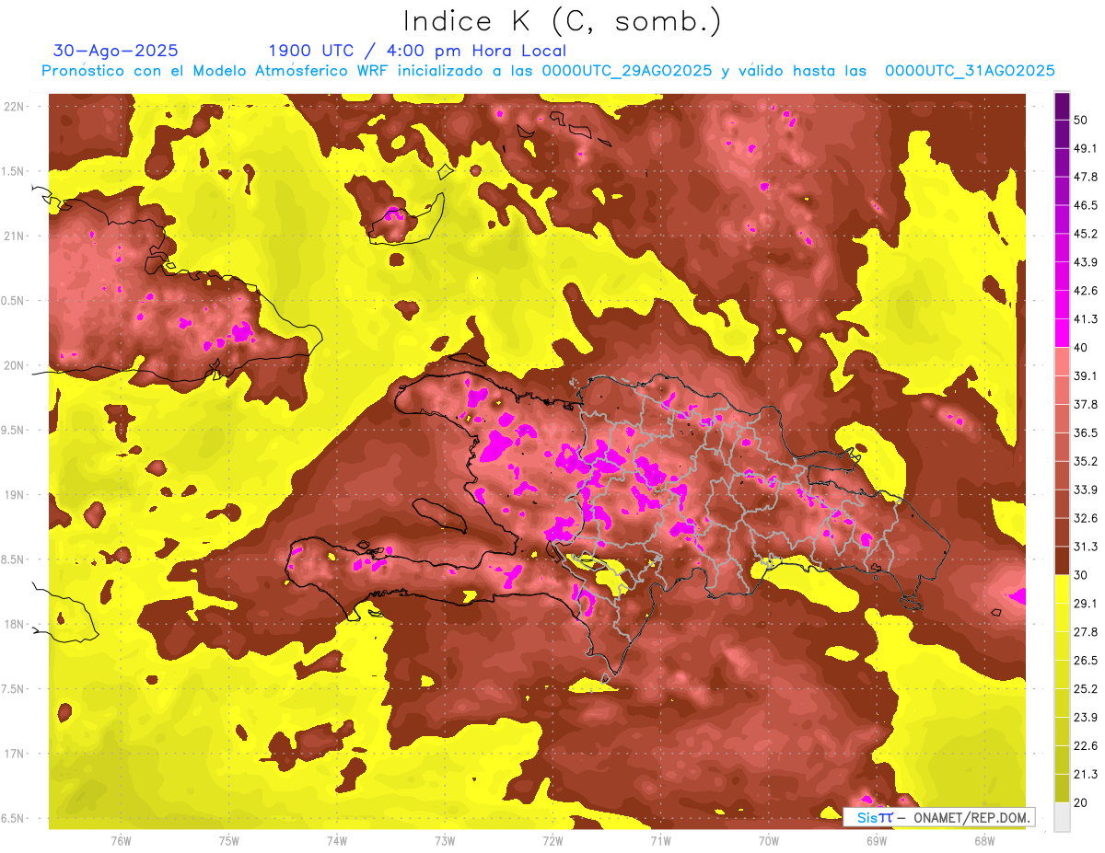Click the longitude label "70W"

(x=769, y=841)
